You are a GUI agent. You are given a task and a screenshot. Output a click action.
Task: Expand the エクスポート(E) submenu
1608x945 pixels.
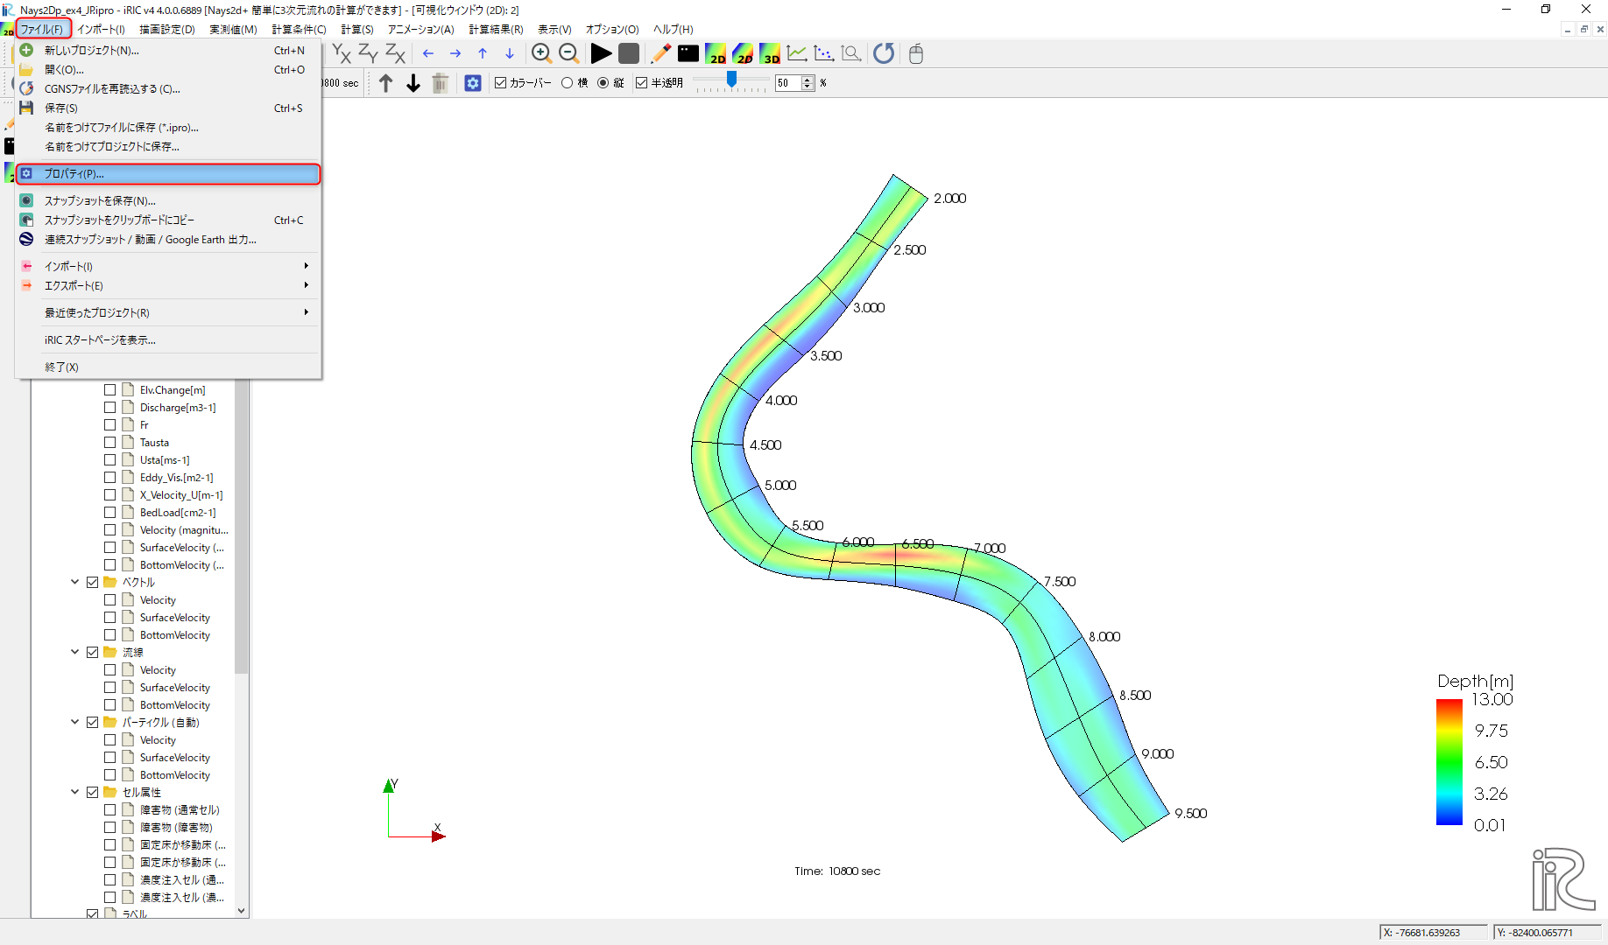167,285
